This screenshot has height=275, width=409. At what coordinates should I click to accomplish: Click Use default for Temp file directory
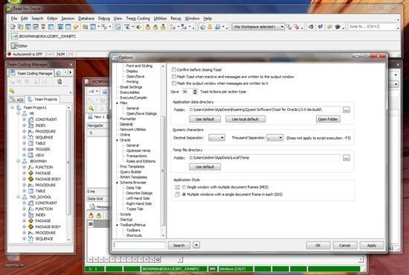click(204, 167)
